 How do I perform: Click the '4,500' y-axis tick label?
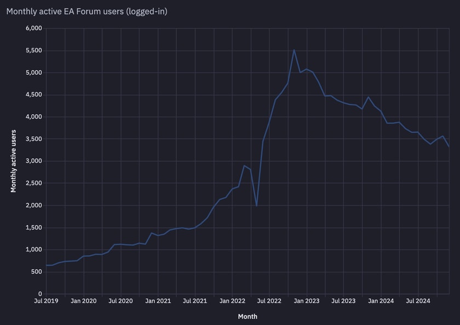click(34, 95)
